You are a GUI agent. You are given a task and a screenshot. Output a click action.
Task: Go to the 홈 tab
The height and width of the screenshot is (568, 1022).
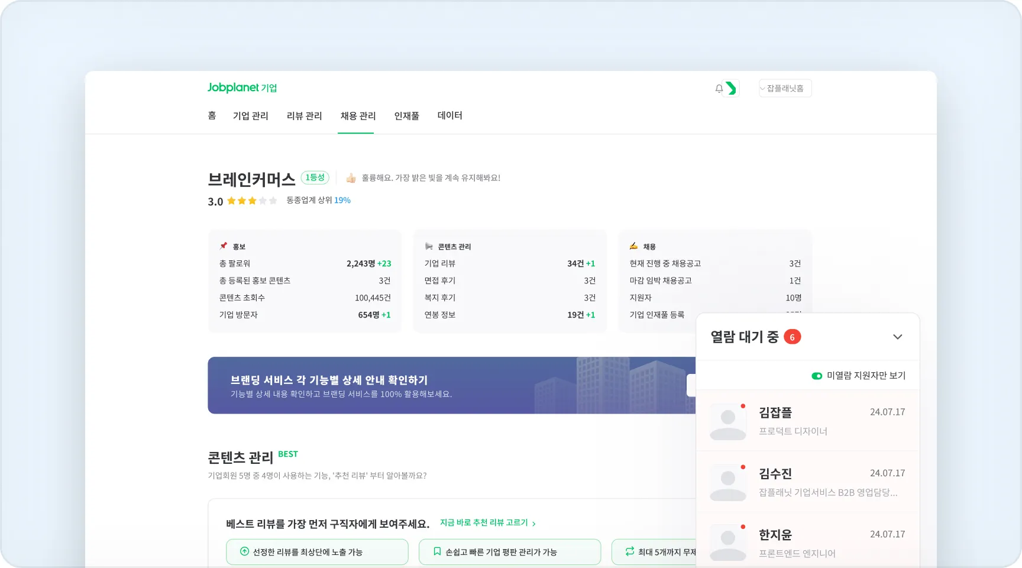[x=212, y=116]
